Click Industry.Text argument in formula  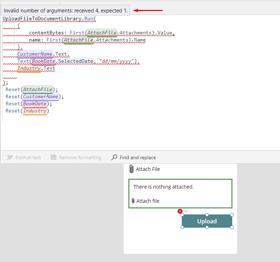[x=36, y=68]
